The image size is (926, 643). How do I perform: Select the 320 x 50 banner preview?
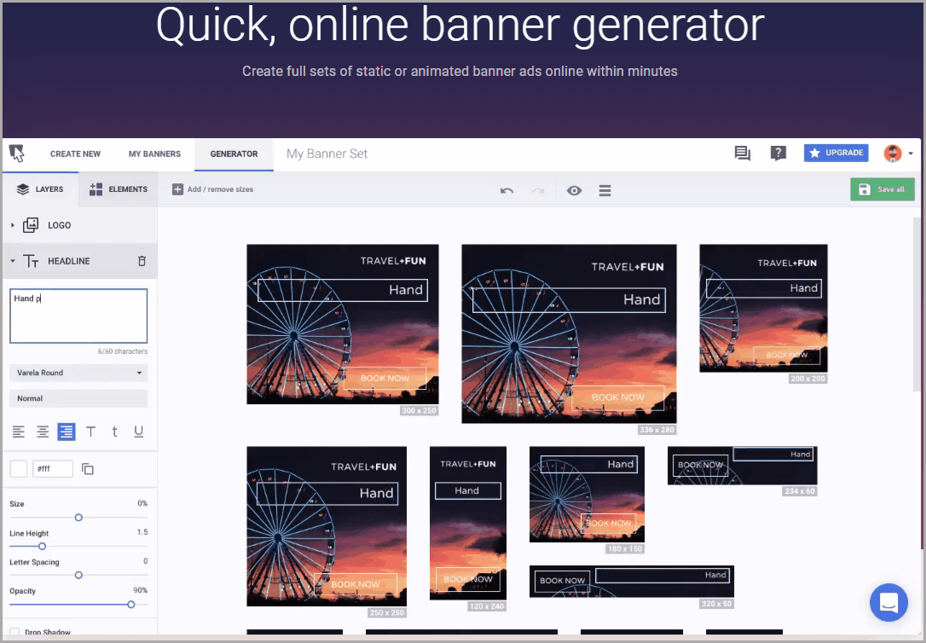pos(631,582)
